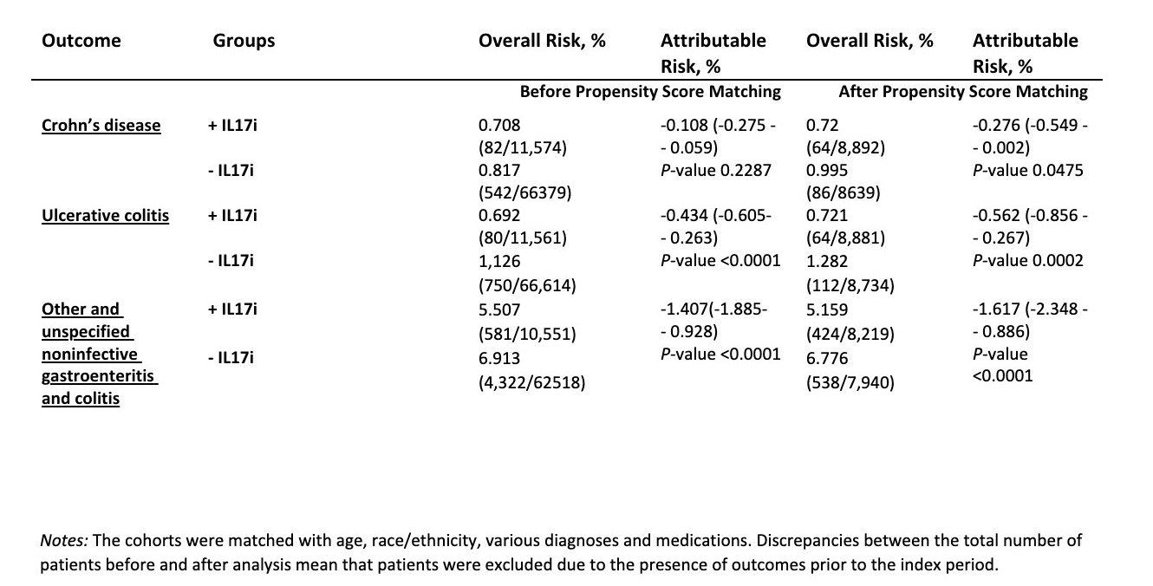Screen dimensions: 1153x586
Task: Click the 5.507 (581/10,551) risk cell
Action: tap(525, 320)
